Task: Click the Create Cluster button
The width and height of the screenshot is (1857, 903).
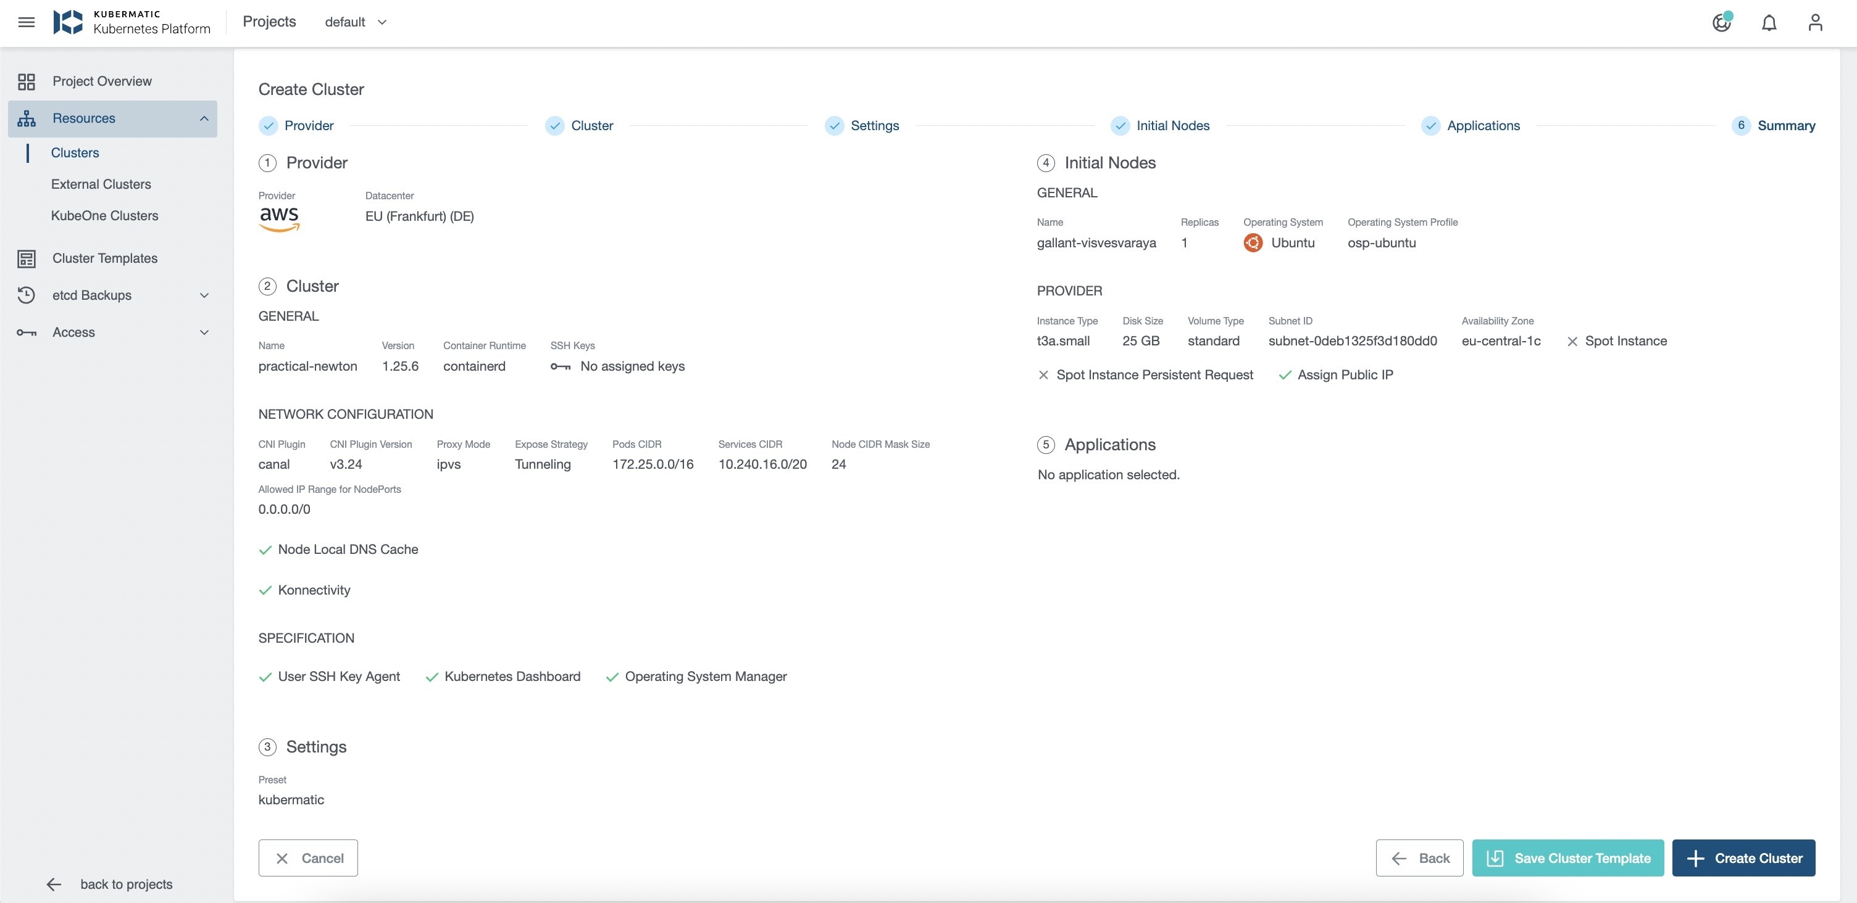Action: click(x=1758, y=858)
